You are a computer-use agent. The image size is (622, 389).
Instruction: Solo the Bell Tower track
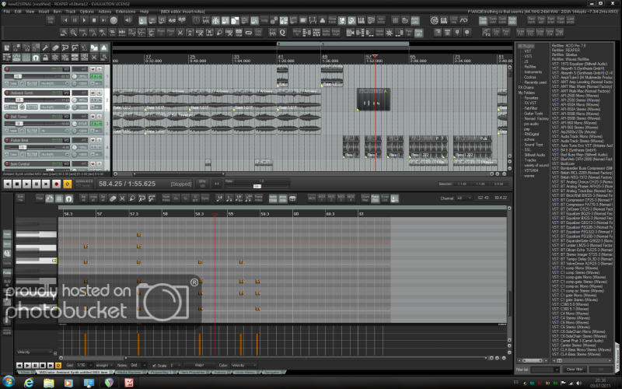pos(100,117)
